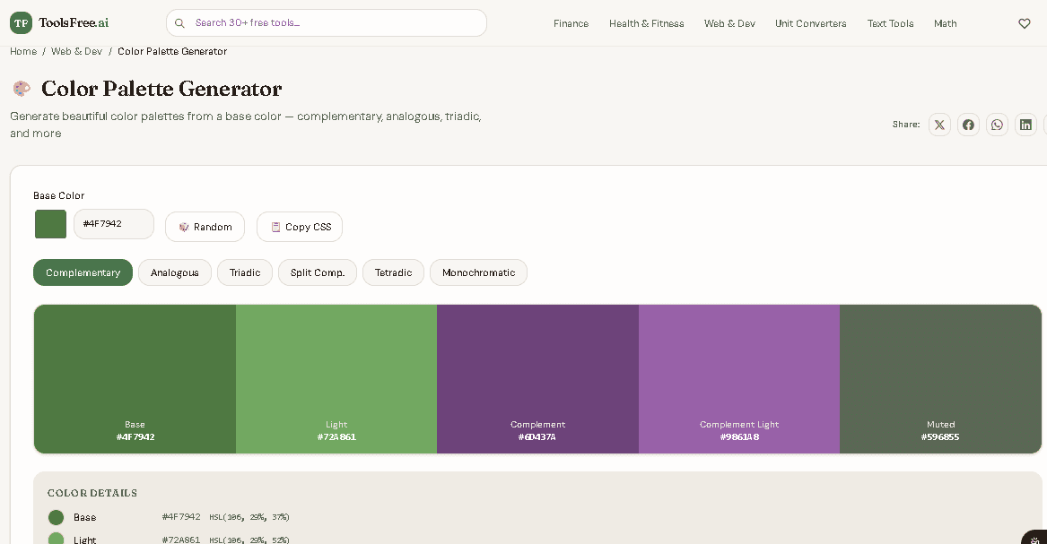Image resolution: width=1047 pixels, height=544 pixels.
Task: Click the Copy CSS button
Action: coord(299,227)
